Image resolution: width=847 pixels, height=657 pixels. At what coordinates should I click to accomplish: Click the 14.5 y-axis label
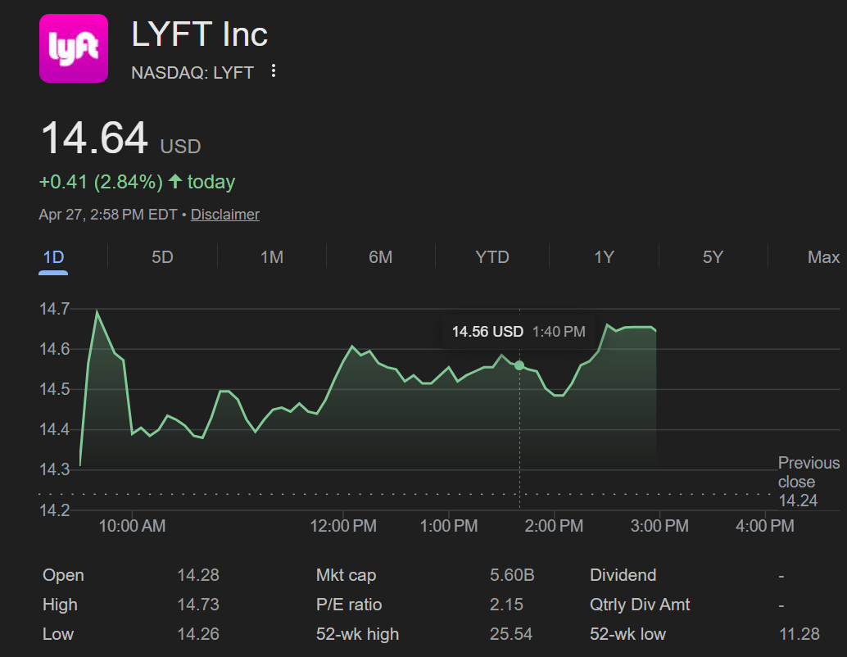coord(55,390)
